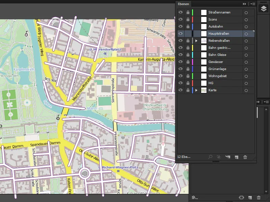Select the Wohngebiet layer name
This screenshot has width=270, height=202.
217,76
